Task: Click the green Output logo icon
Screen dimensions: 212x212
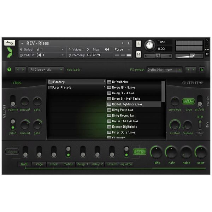Action: [x=10, y=52]
